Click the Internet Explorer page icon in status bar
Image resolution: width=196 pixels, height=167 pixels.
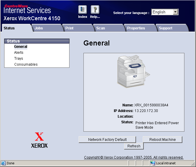tap(3, 163)
